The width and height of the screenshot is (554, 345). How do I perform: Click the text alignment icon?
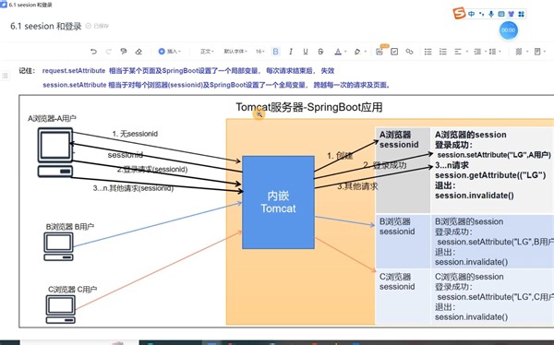458,52
